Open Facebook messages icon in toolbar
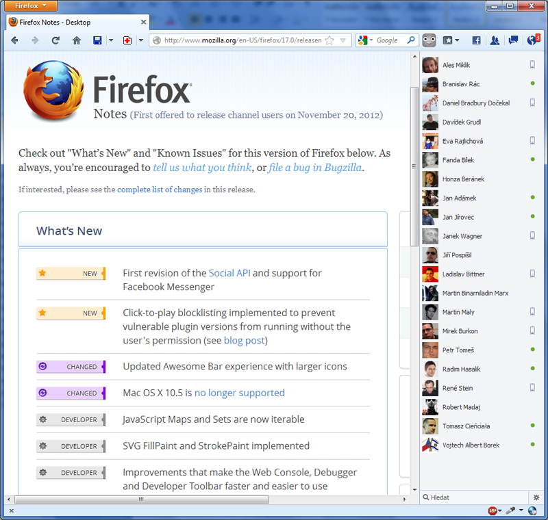Viewport: 548px width, 520px height. [512, 40]
